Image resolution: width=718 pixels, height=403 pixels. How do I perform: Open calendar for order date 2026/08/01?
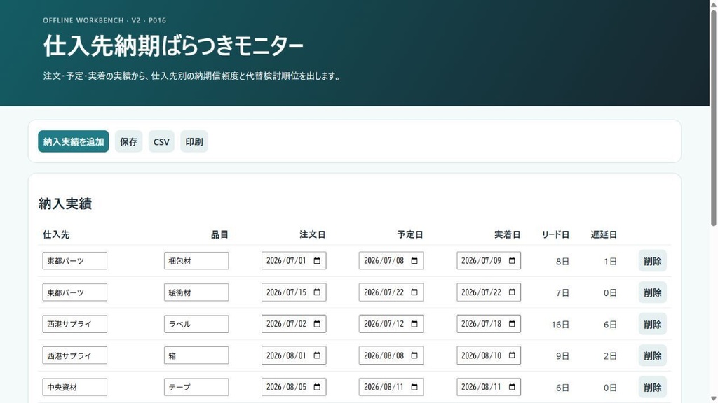pyautogui.click(x=317, y=355)
